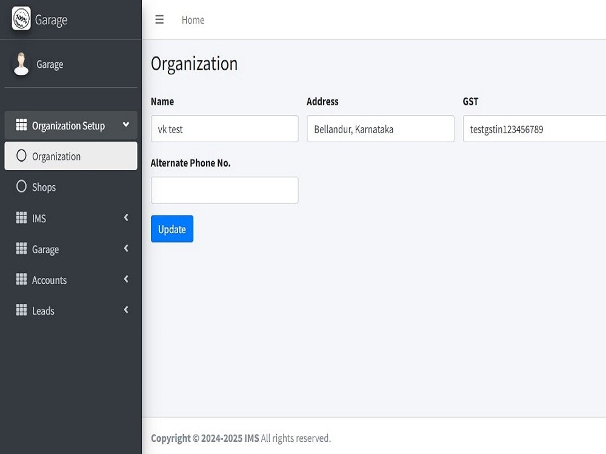Collapse the Organization Setup chevron

(x=126, y=124)
